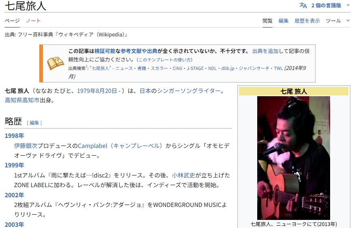352x228 pixels.
Task: Open the 高知県 link
Action: click(13, 100)
